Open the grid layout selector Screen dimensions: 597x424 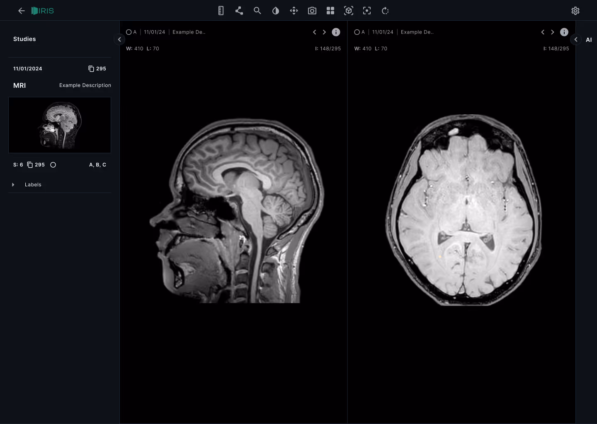[x=330, y=11]
